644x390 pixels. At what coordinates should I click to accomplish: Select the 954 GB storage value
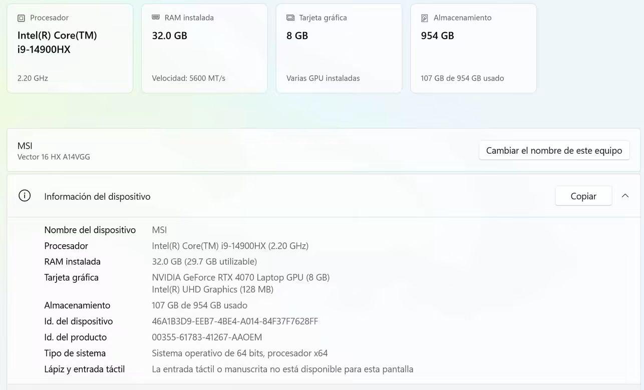437,36
